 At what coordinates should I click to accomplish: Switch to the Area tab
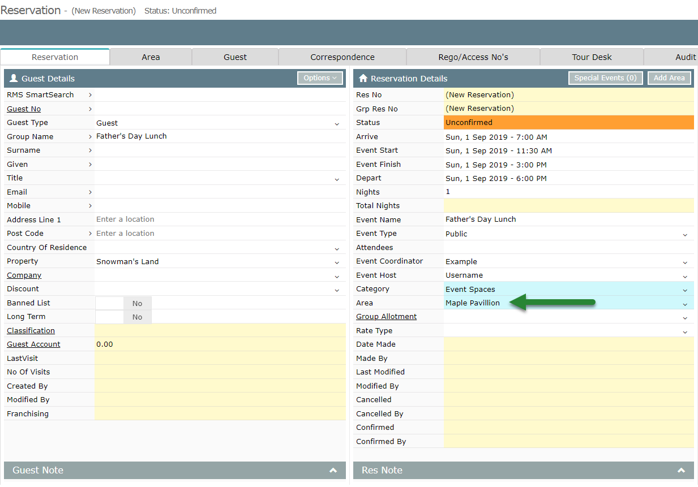(x=151, y=57)
